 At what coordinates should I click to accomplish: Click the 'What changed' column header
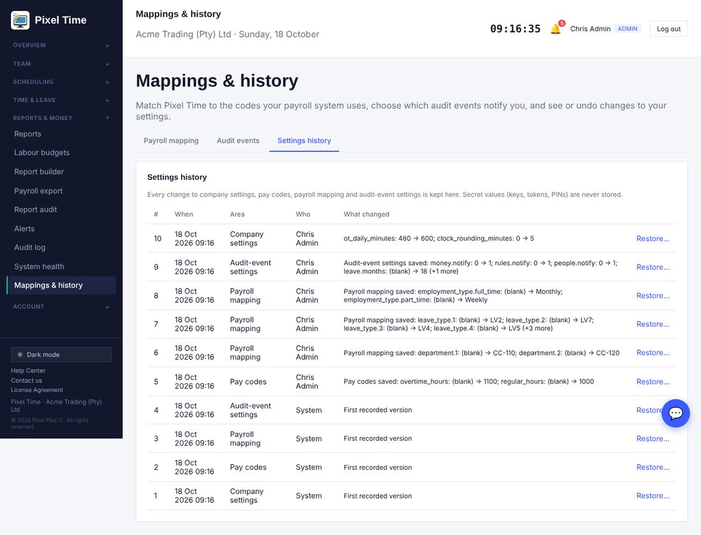click(x=366, y=214)
